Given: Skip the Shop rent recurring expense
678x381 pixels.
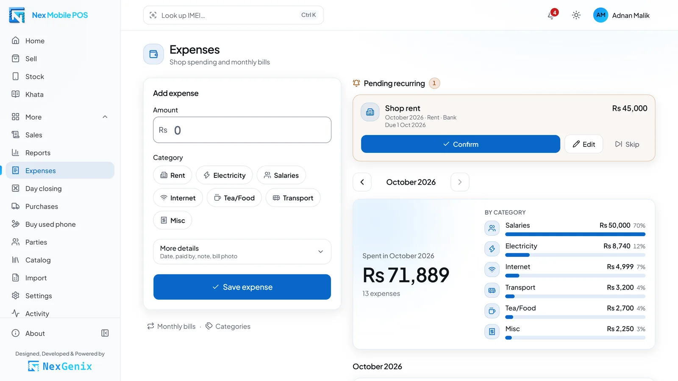Looking at the screenshot, I should pos(627,144).
